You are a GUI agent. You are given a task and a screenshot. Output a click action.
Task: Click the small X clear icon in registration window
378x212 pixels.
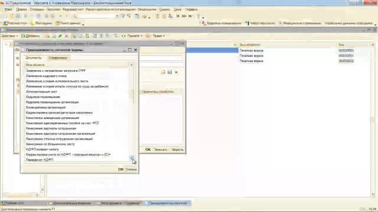point(176,72)
